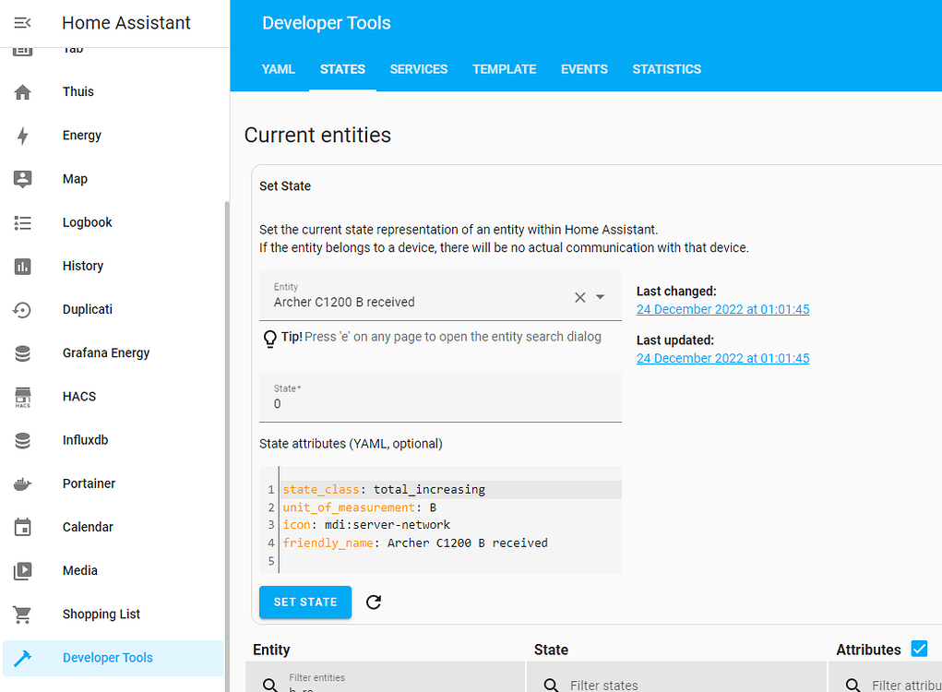Collapse the sidebar with the hamburger toggle
Viewport: 942px width, 692px height.
click(x=22, y=23)
